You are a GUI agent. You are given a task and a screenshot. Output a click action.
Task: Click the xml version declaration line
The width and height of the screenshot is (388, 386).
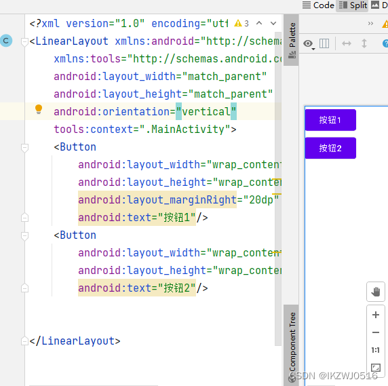[129, 24]
